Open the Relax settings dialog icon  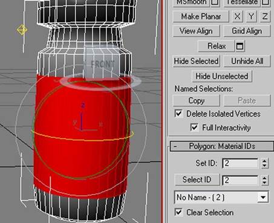240,46
